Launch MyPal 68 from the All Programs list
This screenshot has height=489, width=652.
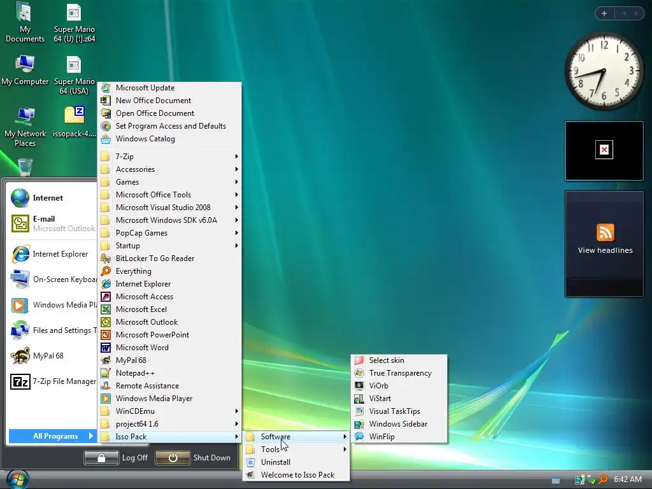pyautogui.click(x=169, y=360)
